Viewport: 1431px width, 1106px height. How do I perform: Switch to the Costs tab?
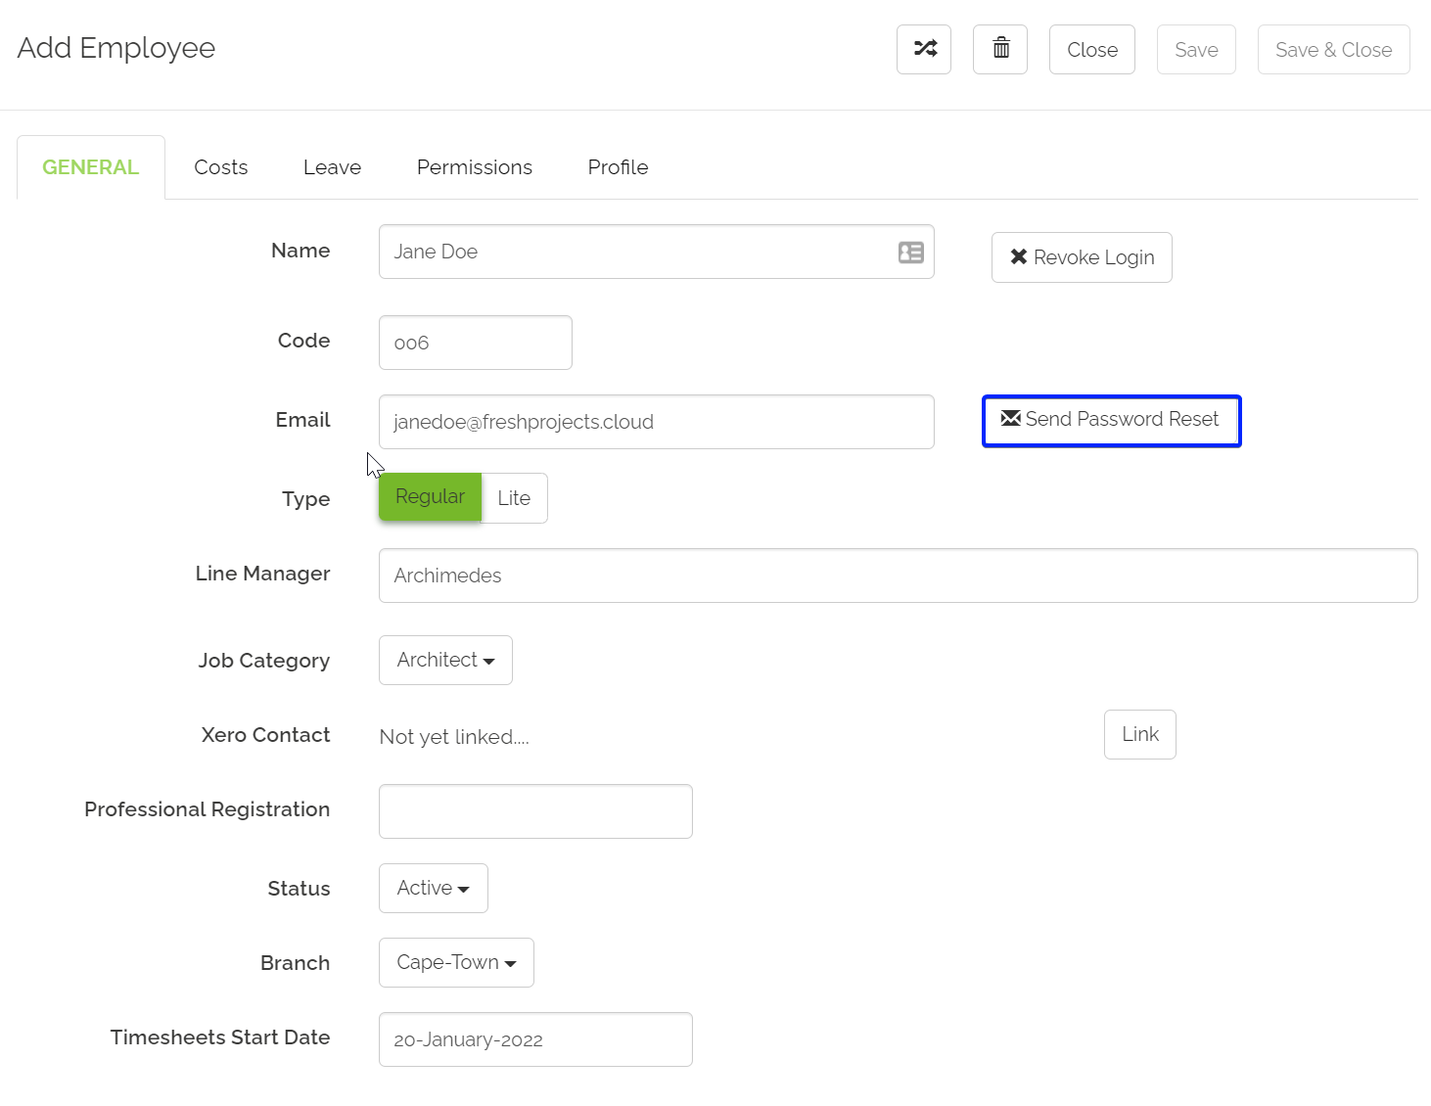click(221, 167)
